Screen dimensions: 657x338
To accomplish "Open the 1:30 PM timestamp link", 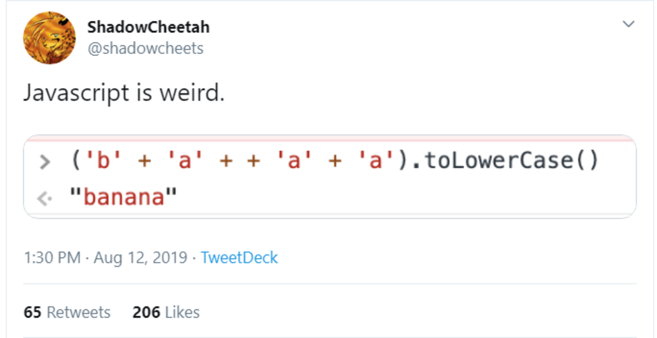I will [52, 258].
